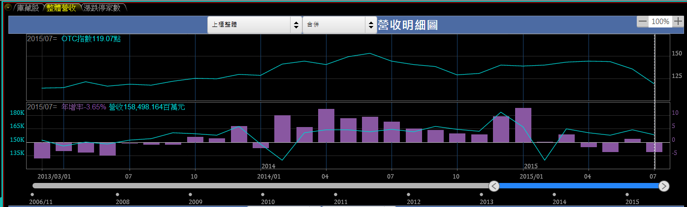Click the gray portion of the timeline scrollbar

coord(260,186)
